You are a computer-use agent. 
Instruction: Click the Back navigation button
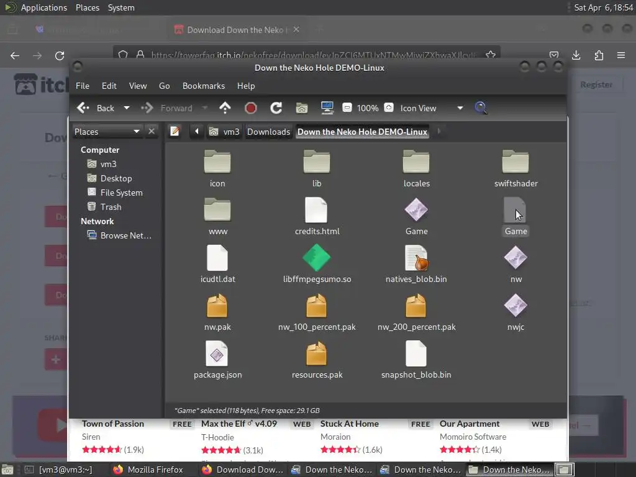(x=96, y=108)
